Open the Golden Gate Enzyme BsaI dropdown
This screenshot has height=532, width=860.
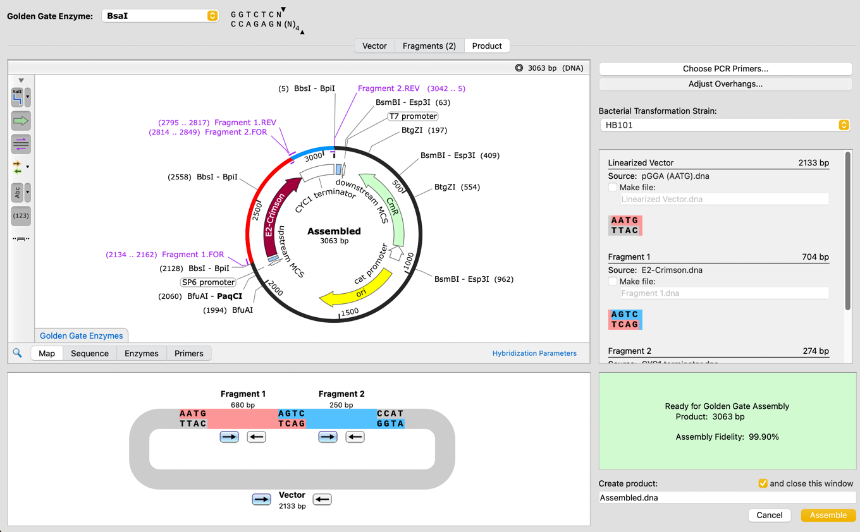(x=160, y=16)
